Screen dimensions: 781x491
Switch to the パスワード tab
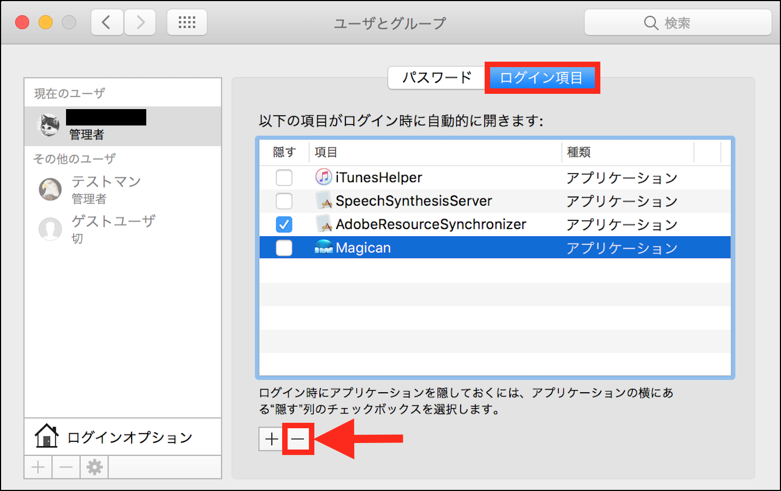437,77
